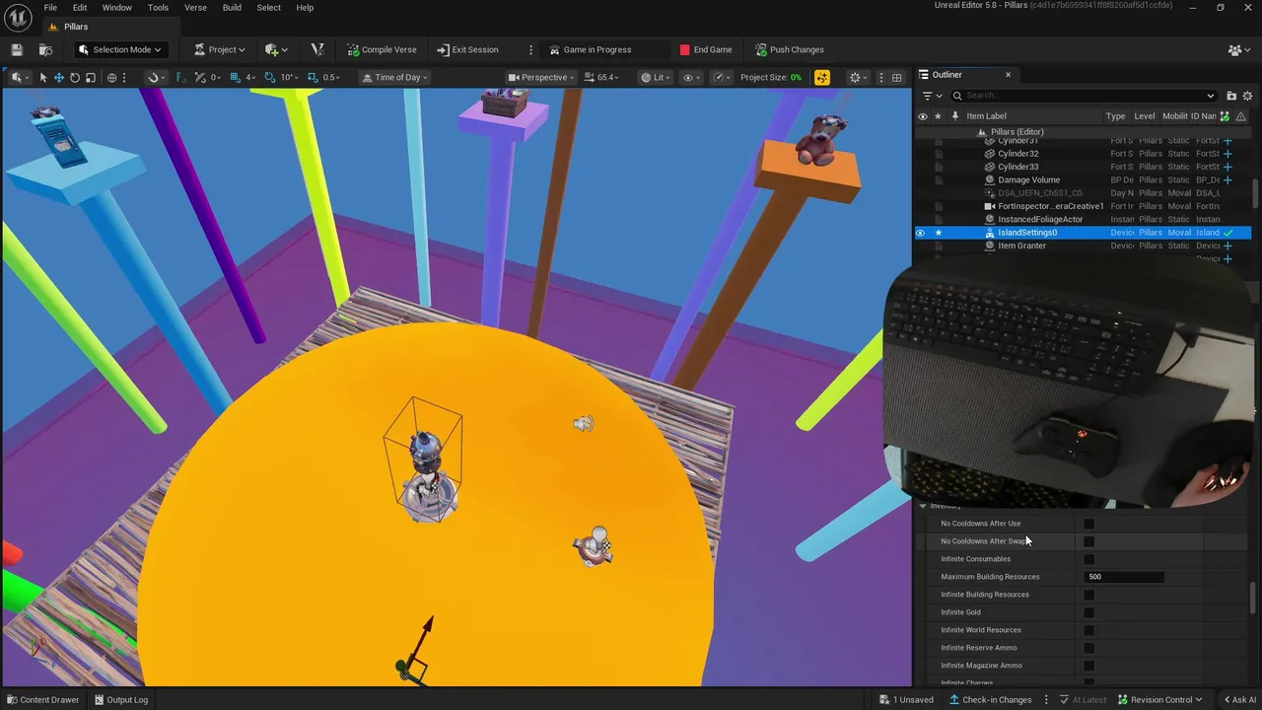
Task: Open the Window menu
Action: click(116, 8)
